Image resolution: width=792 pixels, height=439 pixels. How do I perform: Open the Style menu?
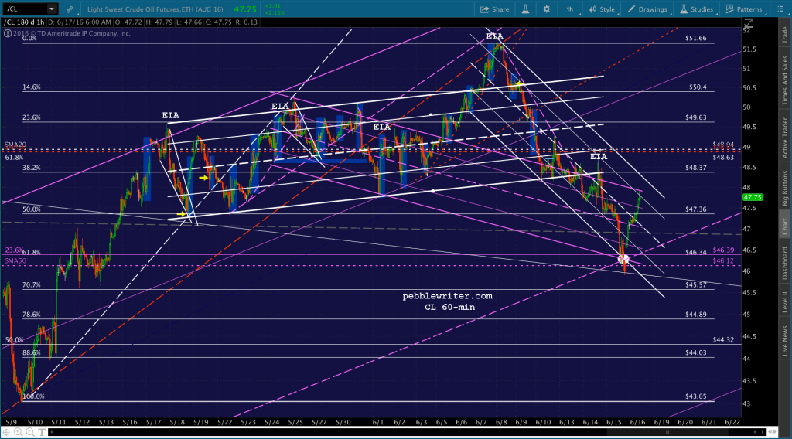(x=602, y=9)
